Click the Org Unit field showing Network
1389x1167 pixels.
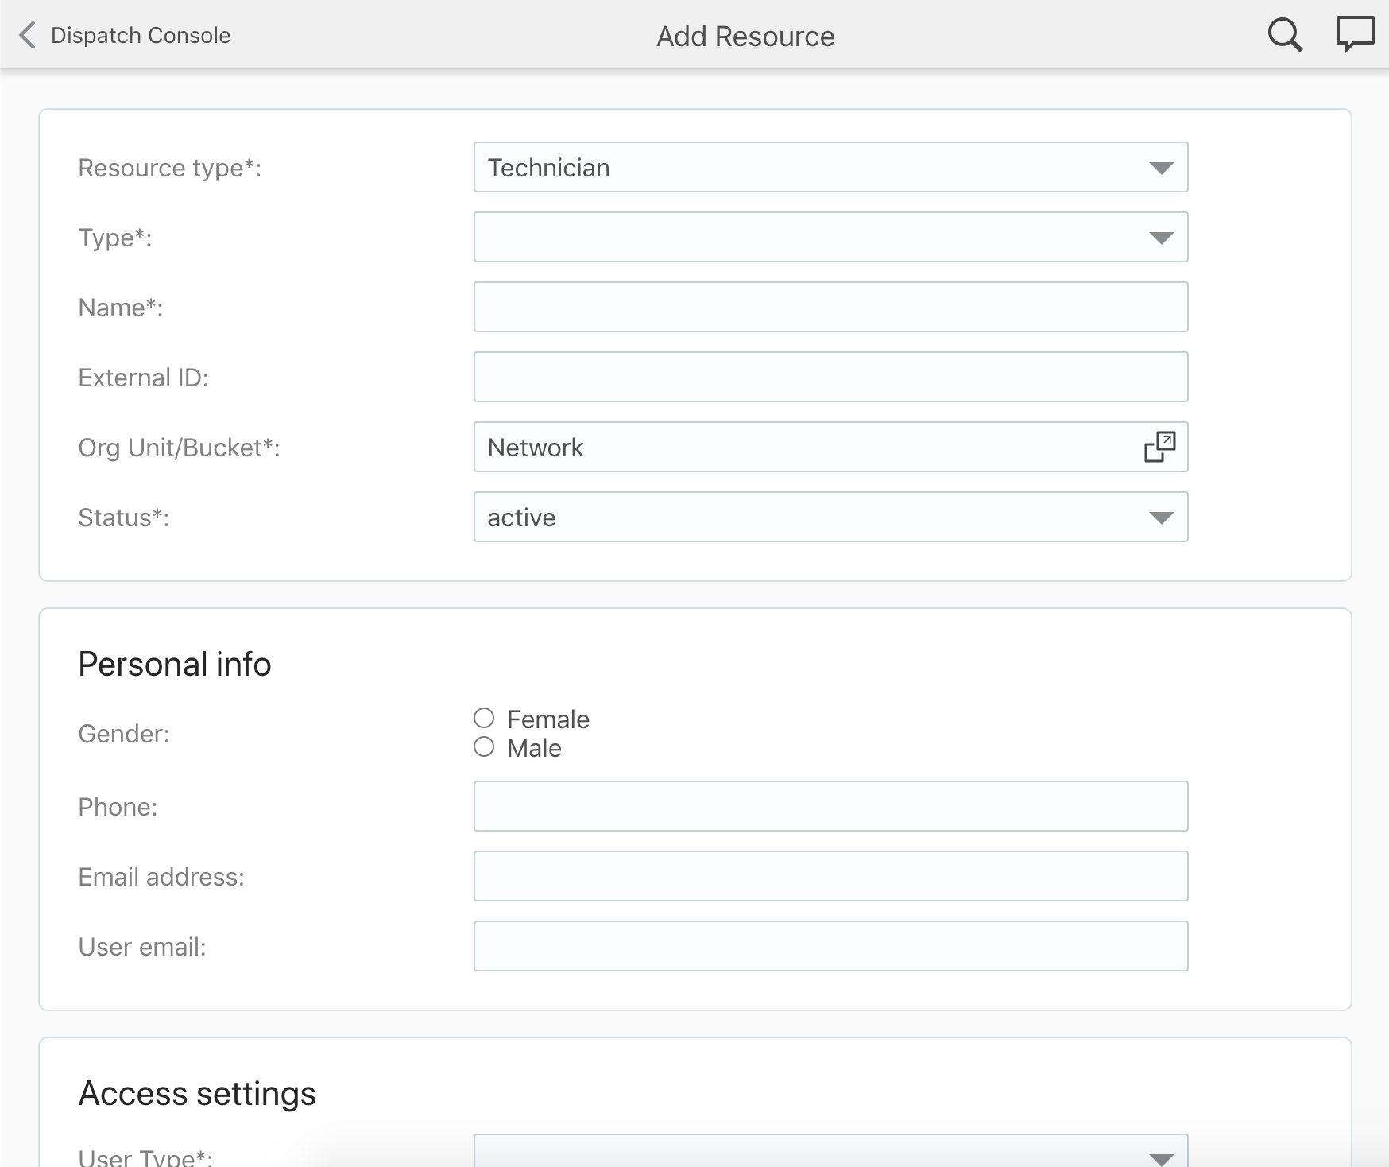click(x=795, y=447)
